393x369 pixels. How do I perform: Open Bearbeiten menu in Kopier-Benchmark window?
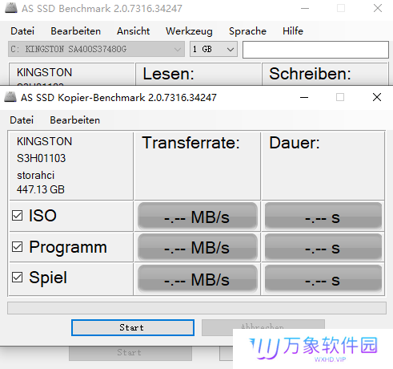75,120
